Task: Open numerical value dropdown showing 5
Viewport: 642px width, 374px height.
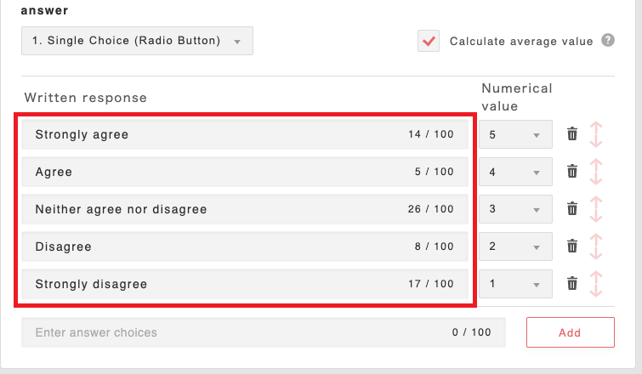Action: [x=514, y=134]
